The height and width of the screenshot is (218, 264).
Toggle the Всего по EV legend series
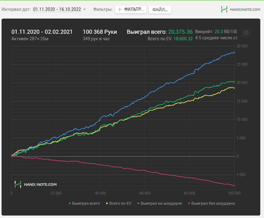[118, 203]
